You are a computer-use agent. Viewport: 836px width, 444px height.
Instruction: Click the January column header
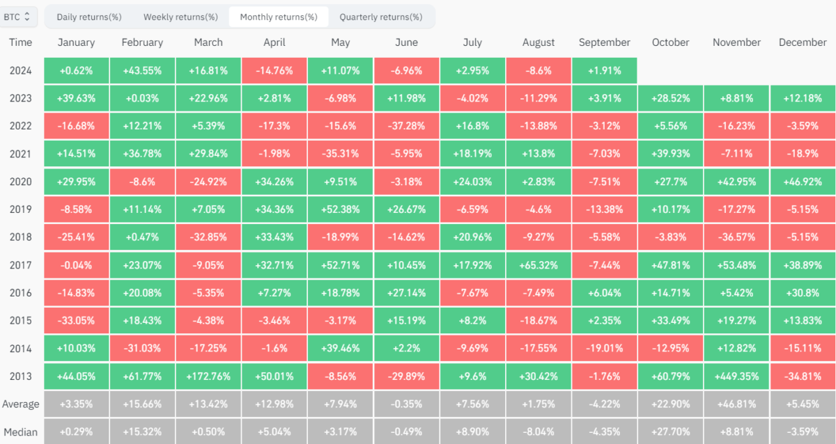click(x=76, y=42)
